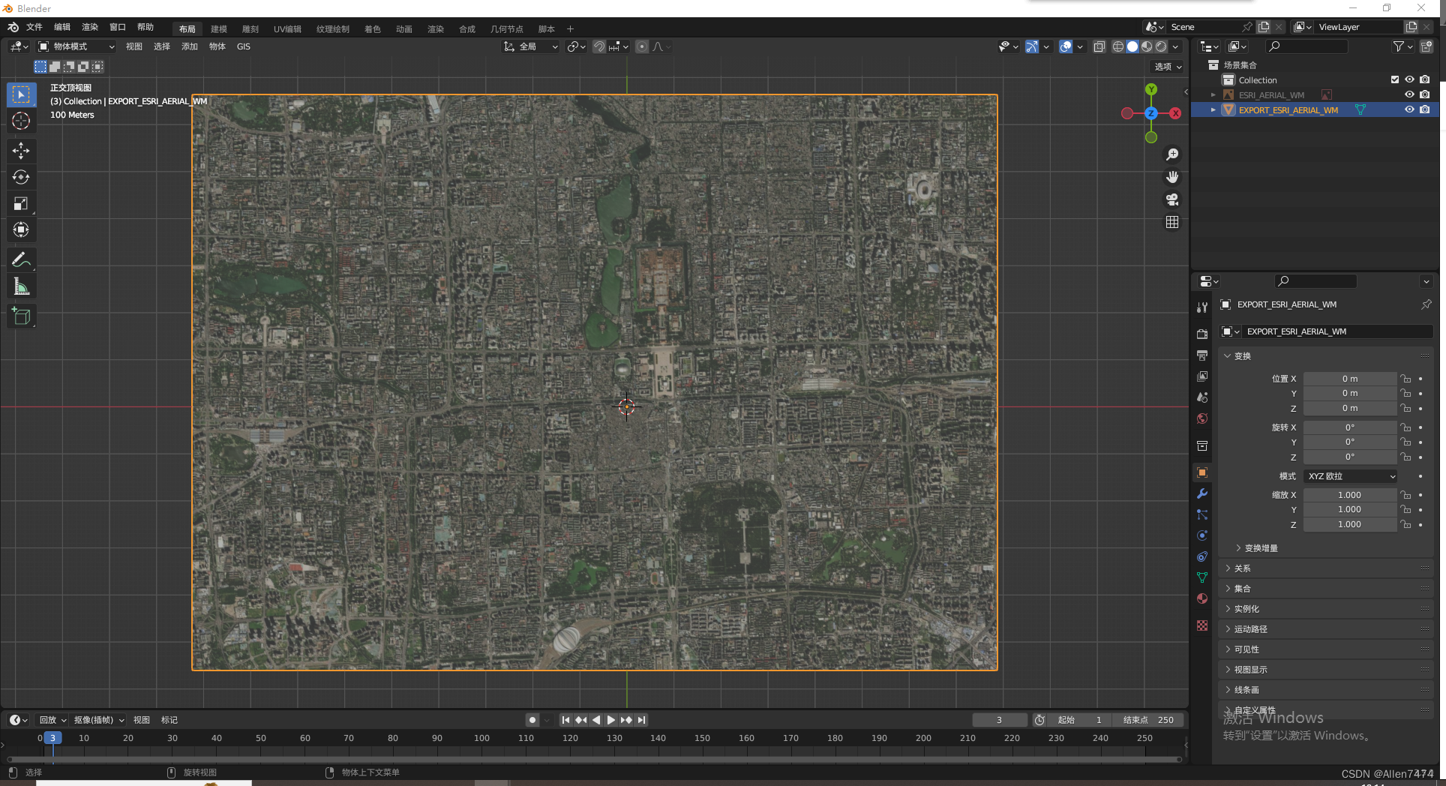Screen dimensions: 1446x786
Task: Open the GIS menu
Action: [244, 46]
